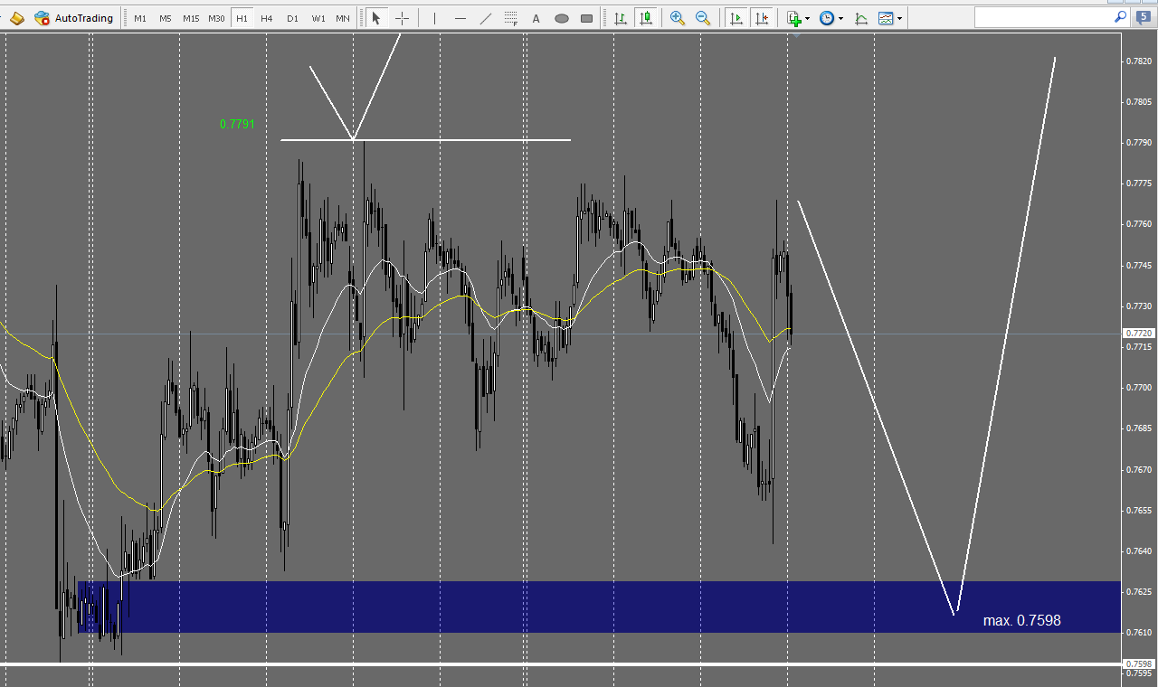This screenshot has height=687, width=1158.
Task: Select the trendline drawing tool
Action: pyautogui.click(x=486, y=17)
